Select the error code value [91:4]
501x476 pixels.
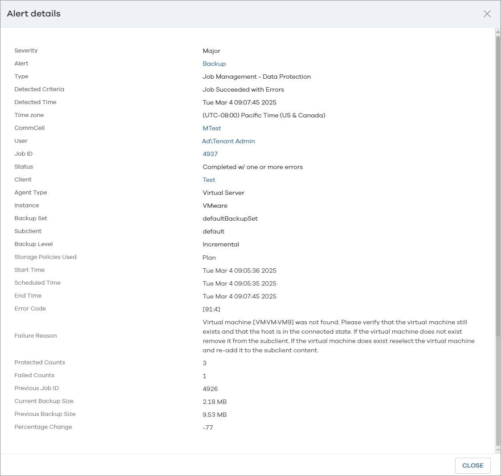click(x=211, y=309)
